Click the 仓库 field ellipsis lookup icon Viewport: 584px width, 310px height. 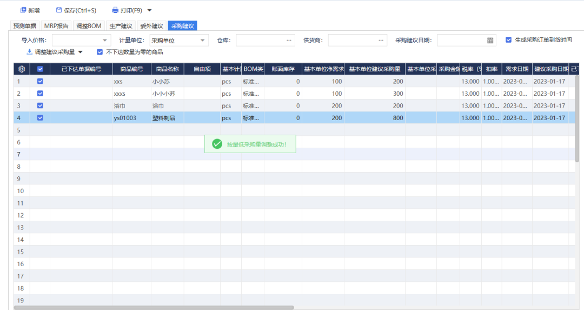tap(289, 40)
